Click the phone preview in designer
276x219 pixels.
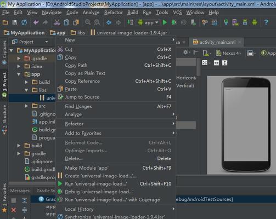(x=246, y=125)
